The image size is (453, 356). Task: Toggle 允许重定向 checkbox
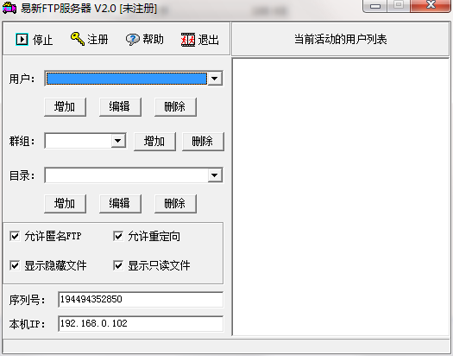pyautogui.click(x=118, y=236)
